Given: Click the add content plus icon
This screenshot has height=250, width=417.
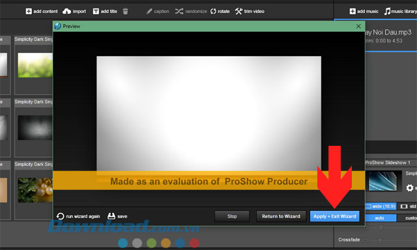Looking at the screenshot, I should [x=29, y=11].
